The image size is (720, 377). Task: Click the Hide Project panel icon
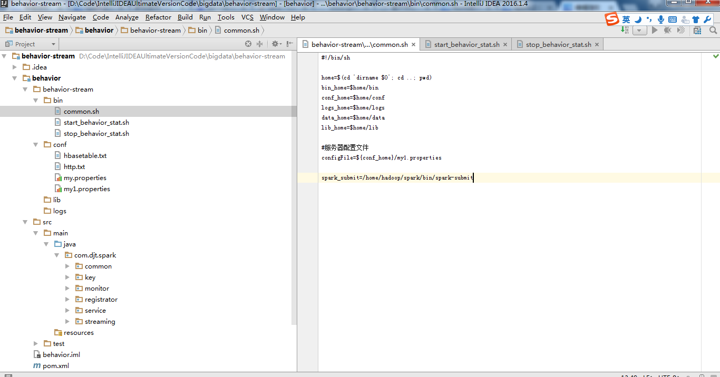289,44
